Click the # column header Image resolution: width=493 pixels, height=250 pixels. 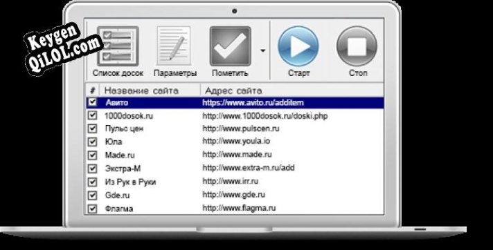pos(93,90)
